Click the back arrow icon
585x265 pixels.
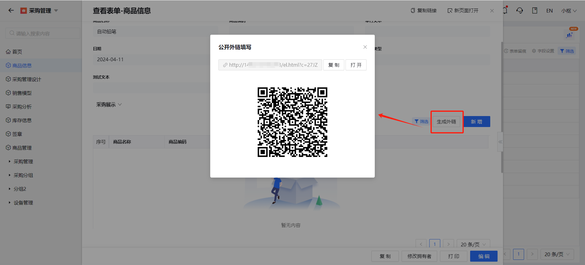click(x=11, y=10)
